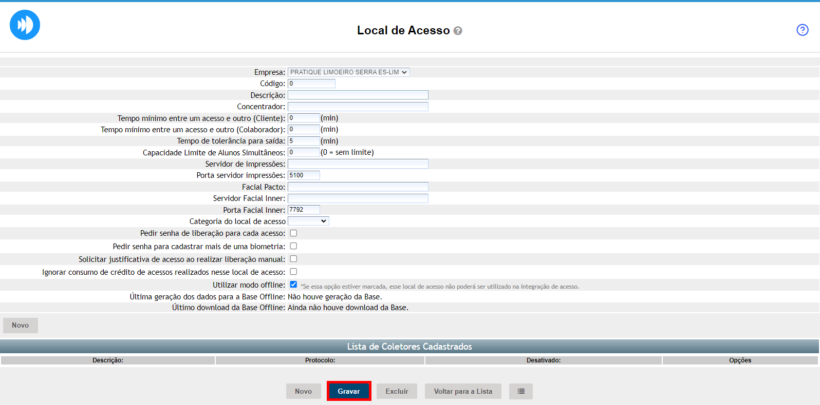Click the Novo button above collectors list
Screen dimensions: 820x405
pyautogui.click(x=21, y=325)
